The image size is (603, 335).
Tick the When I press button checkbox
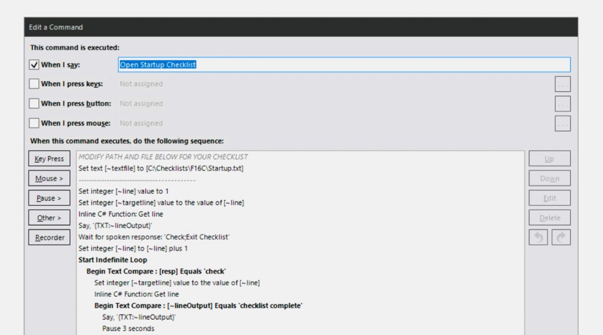coord(34,104)
